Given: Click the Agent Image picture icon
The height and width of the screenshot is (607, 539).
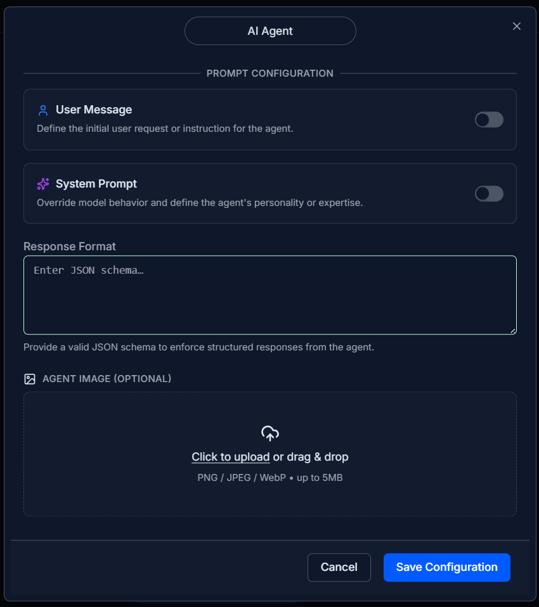Looking at the screenshot, I should click(x=30, y=378).
